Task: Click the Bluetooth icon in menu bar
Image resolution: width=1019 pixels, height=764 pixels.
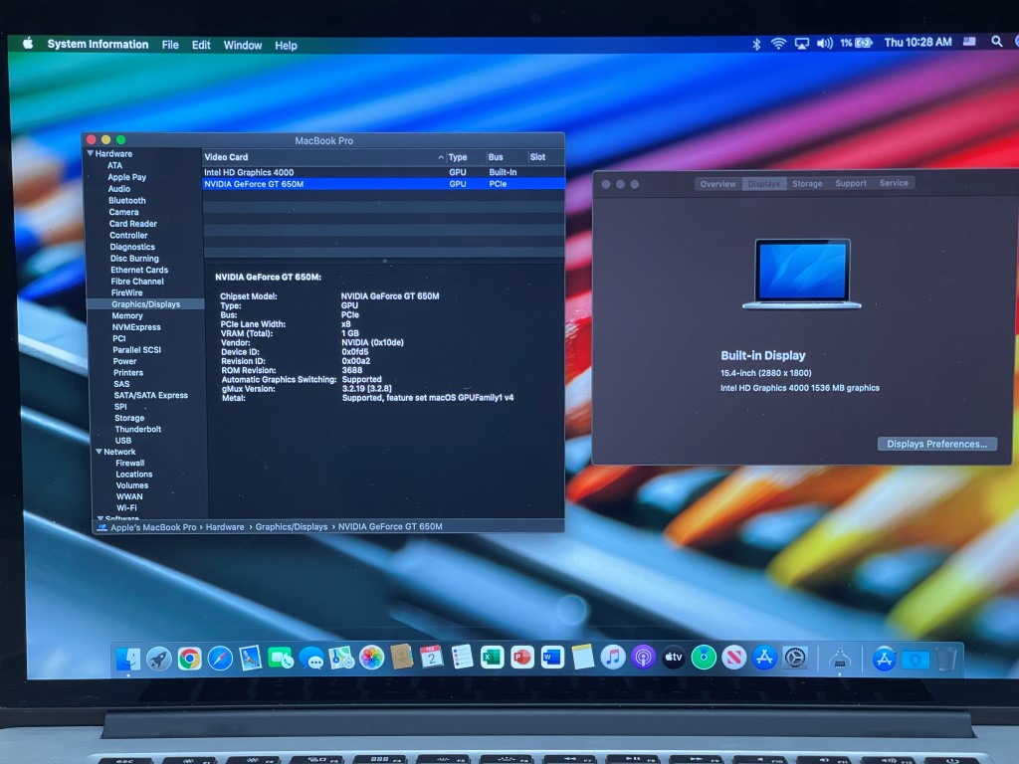Action: point(756,44)
